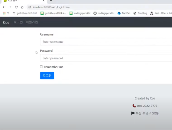
Task: Click the address text 부산 수영구 XX동
Action: pyautogui.click(x=147, y=113)
